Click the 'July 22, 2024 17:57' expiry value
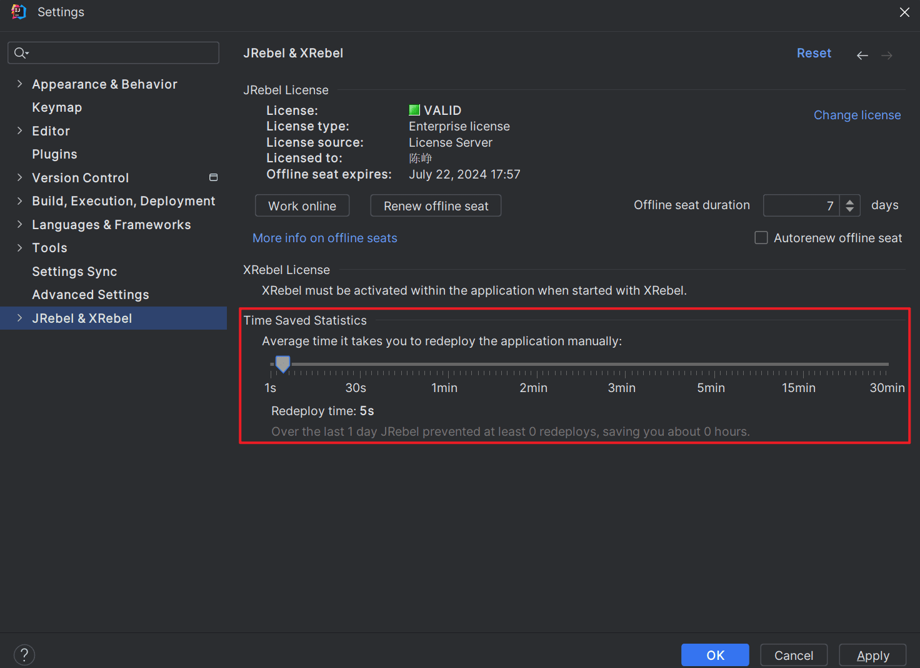Viewport: 920px width, 668px height. pyautogui.click(x=464, y=174)
